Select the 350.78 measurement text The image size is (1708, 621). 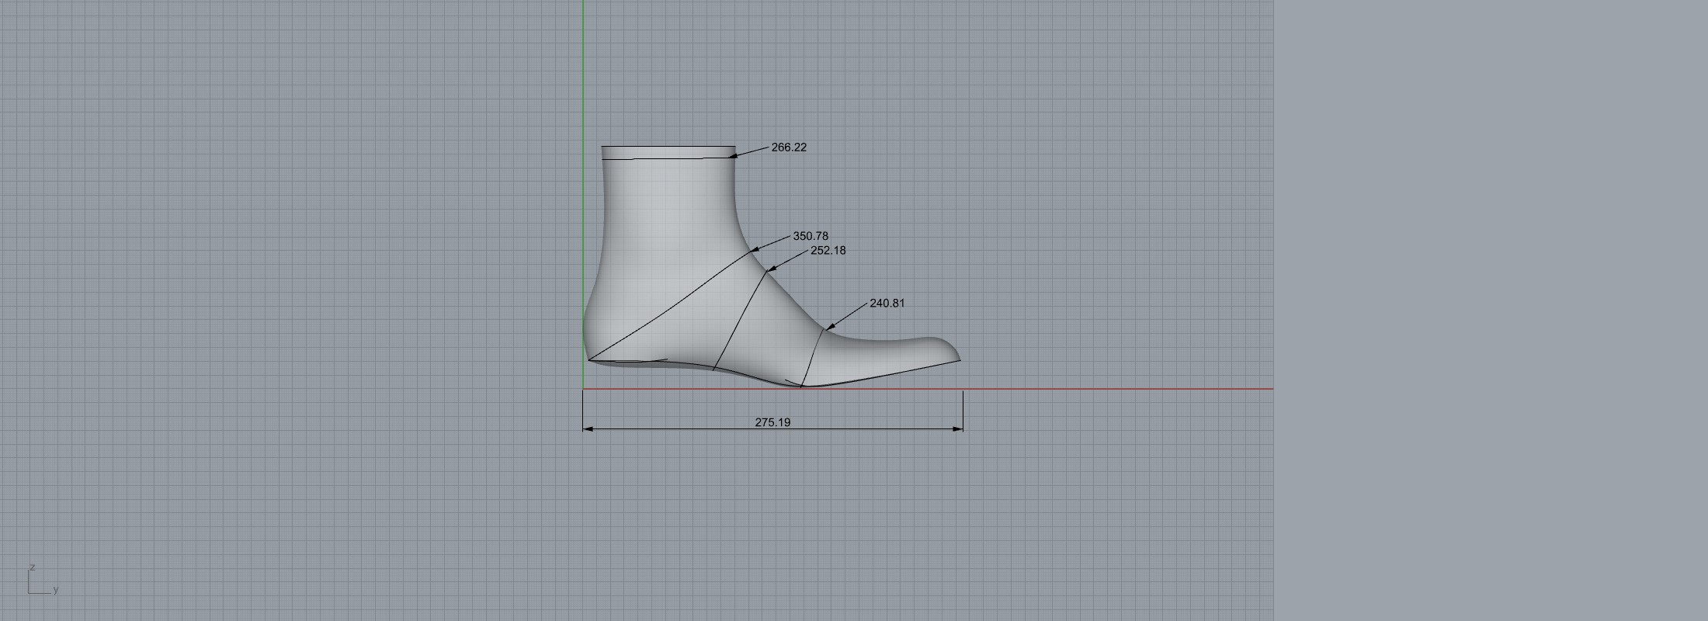pos(811,236)
